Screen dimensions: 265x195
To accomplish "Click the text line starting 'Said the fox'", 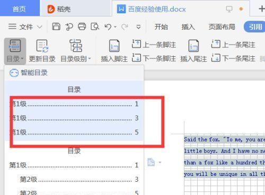I will pos(224,140).
